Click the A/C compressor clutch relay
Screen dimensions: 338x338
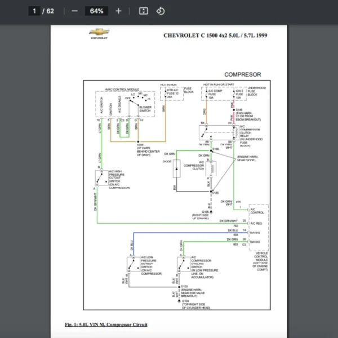point(219,132)
